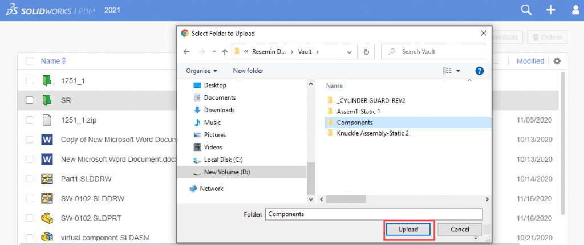Click the Folder name input field
This screenshot has width=584, height=245.
coord(374,214)
